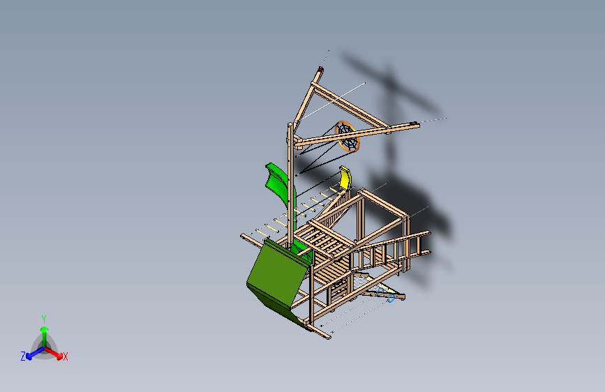Select the red end cap atop the angled beam
The width and height of the screenshot is (605, 392).
[x=320, y=70]
